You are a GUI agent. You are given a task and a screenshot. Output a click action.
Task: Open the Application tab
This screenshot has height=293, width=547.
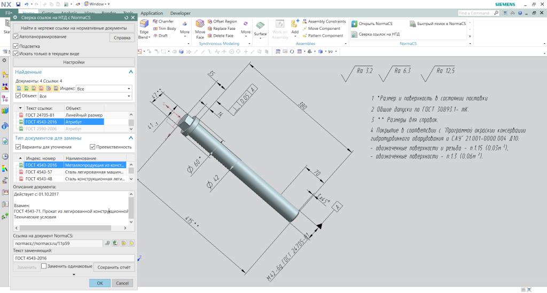152,13
